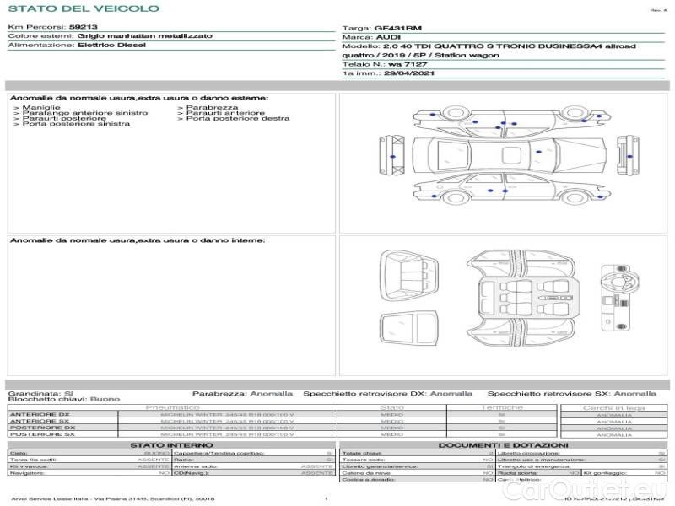The width and height of the screenshot is (675, 506).
Task: Click the 'Km Percorsi' value 59213
Action: (83, 27)
